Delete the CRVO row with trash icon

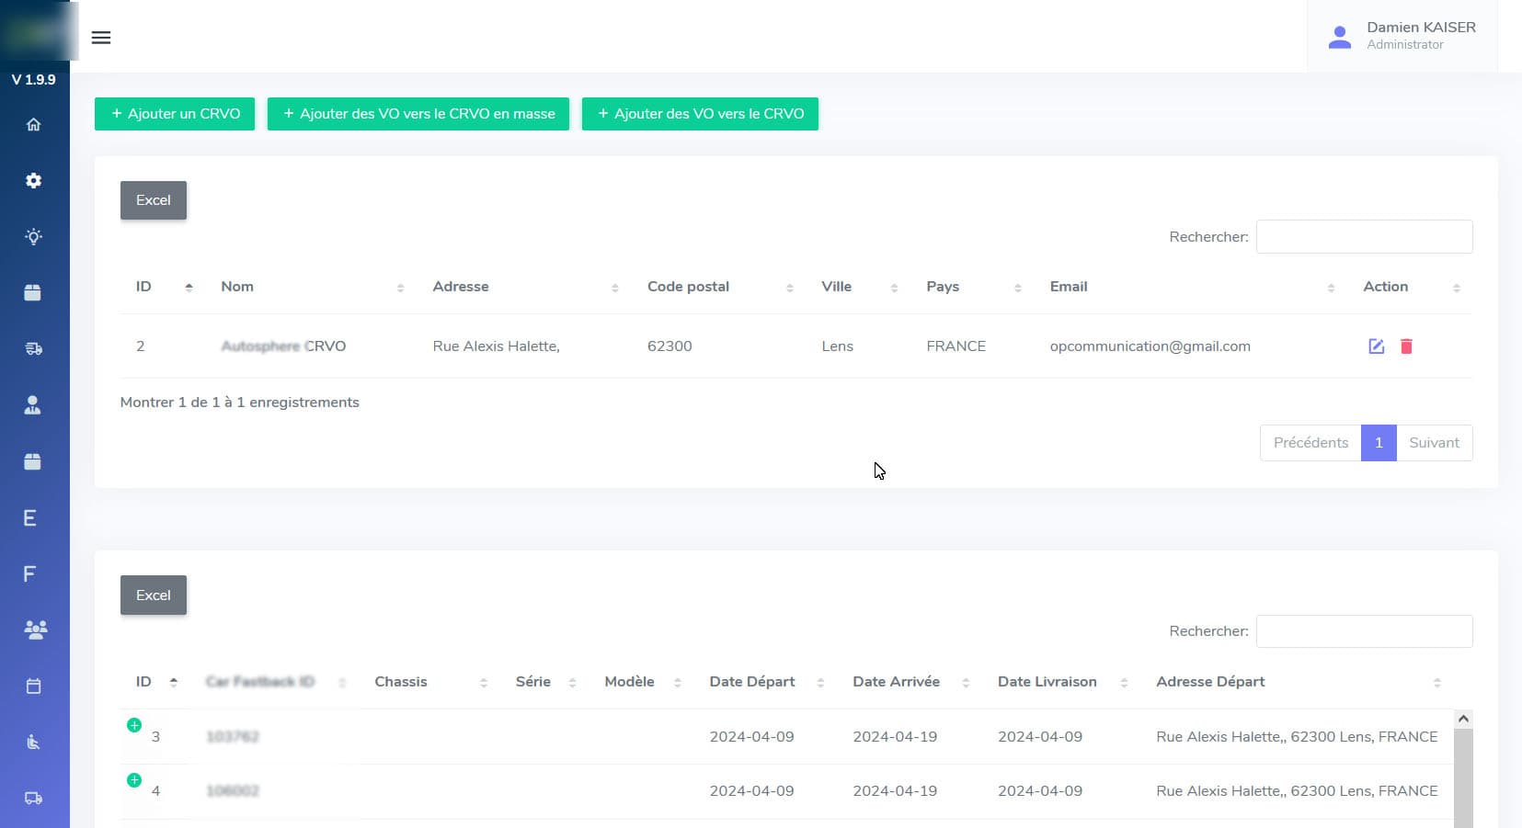coord(1406,346)
